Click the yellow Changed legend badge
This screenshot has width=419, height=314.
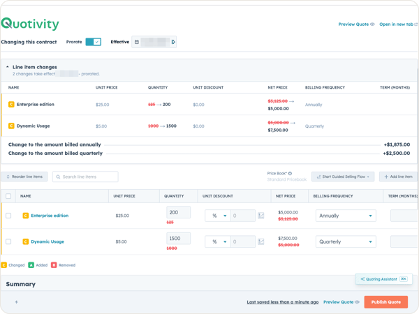pyautogui.click(x=3, y=265)
